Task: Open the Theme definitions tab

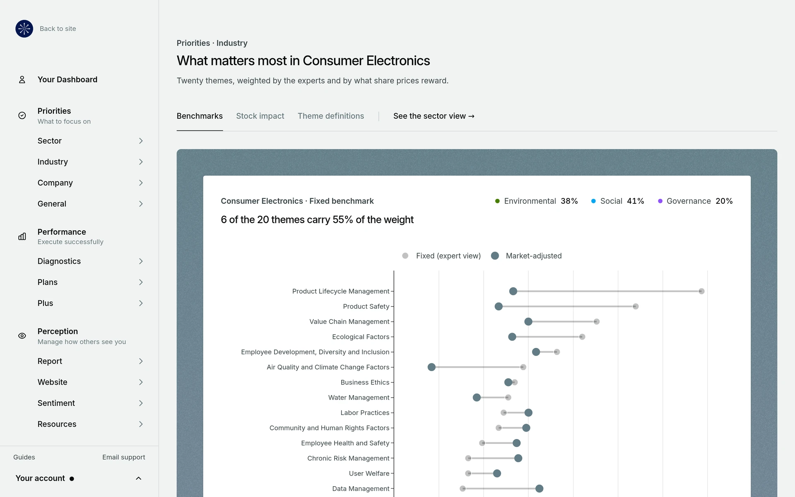Action: [x=331, y=116]
